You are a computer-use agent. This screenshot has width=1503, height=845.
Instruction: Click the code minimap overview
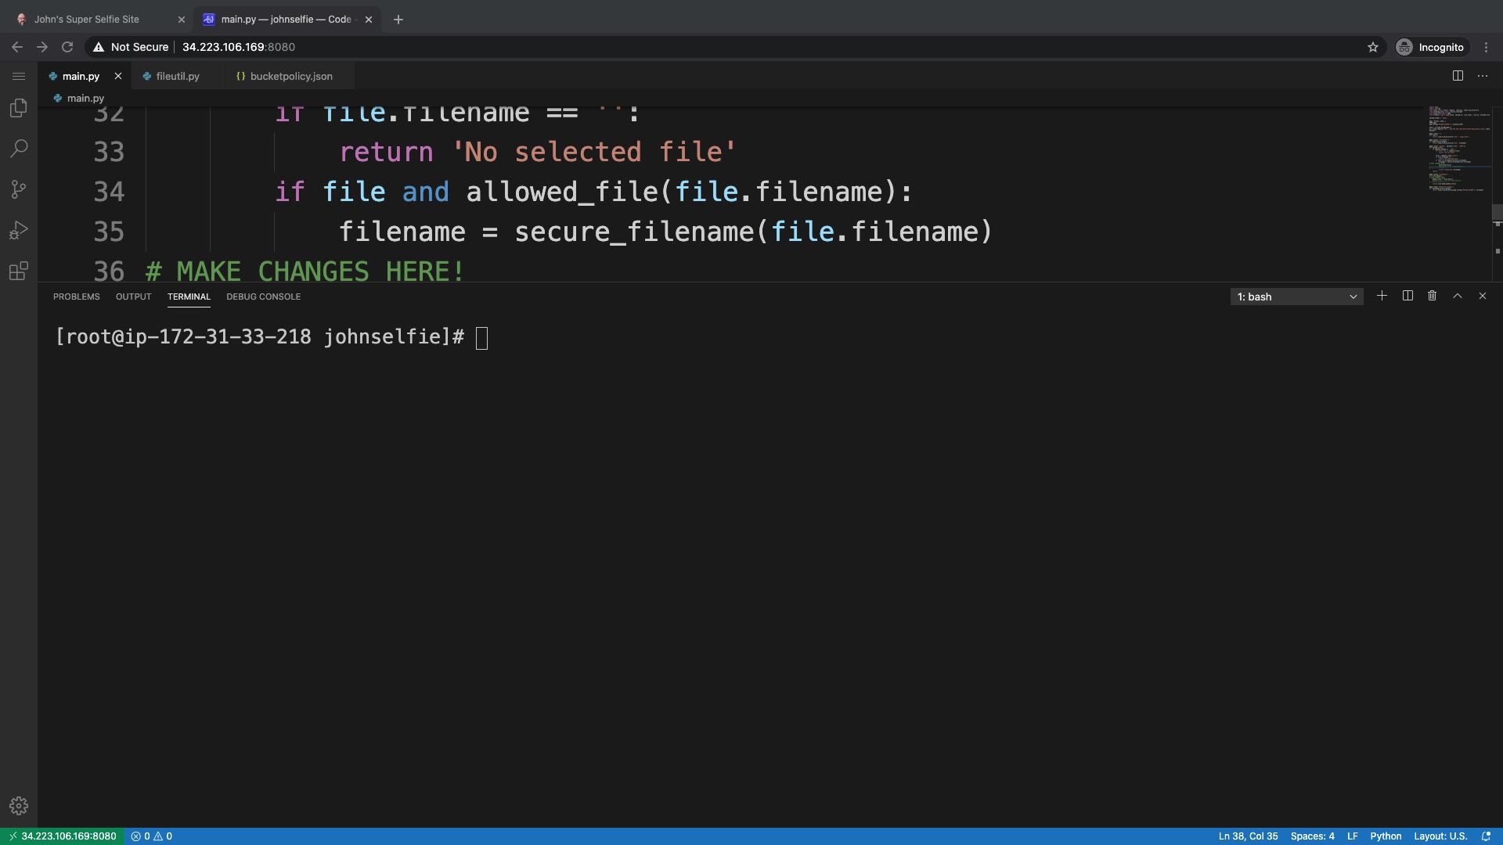pyautogui.click(x=1458, y=149)
